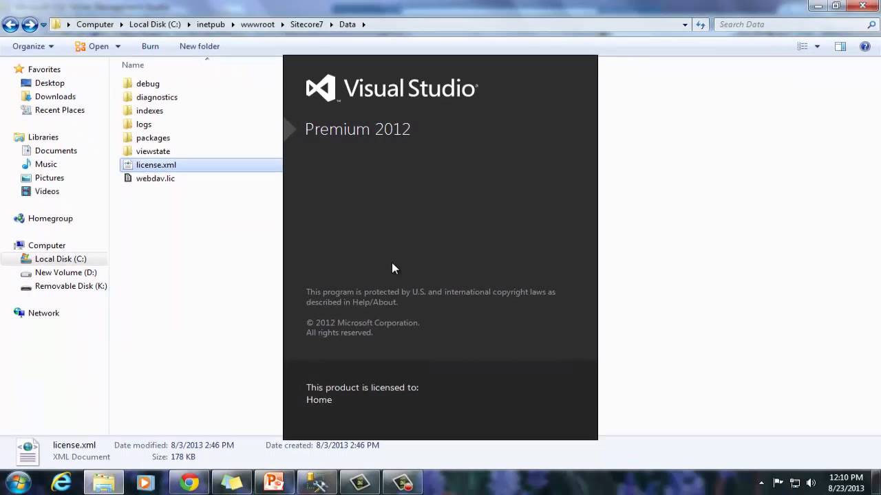
Task: Select the logs folder
Action: click(143, 124)
